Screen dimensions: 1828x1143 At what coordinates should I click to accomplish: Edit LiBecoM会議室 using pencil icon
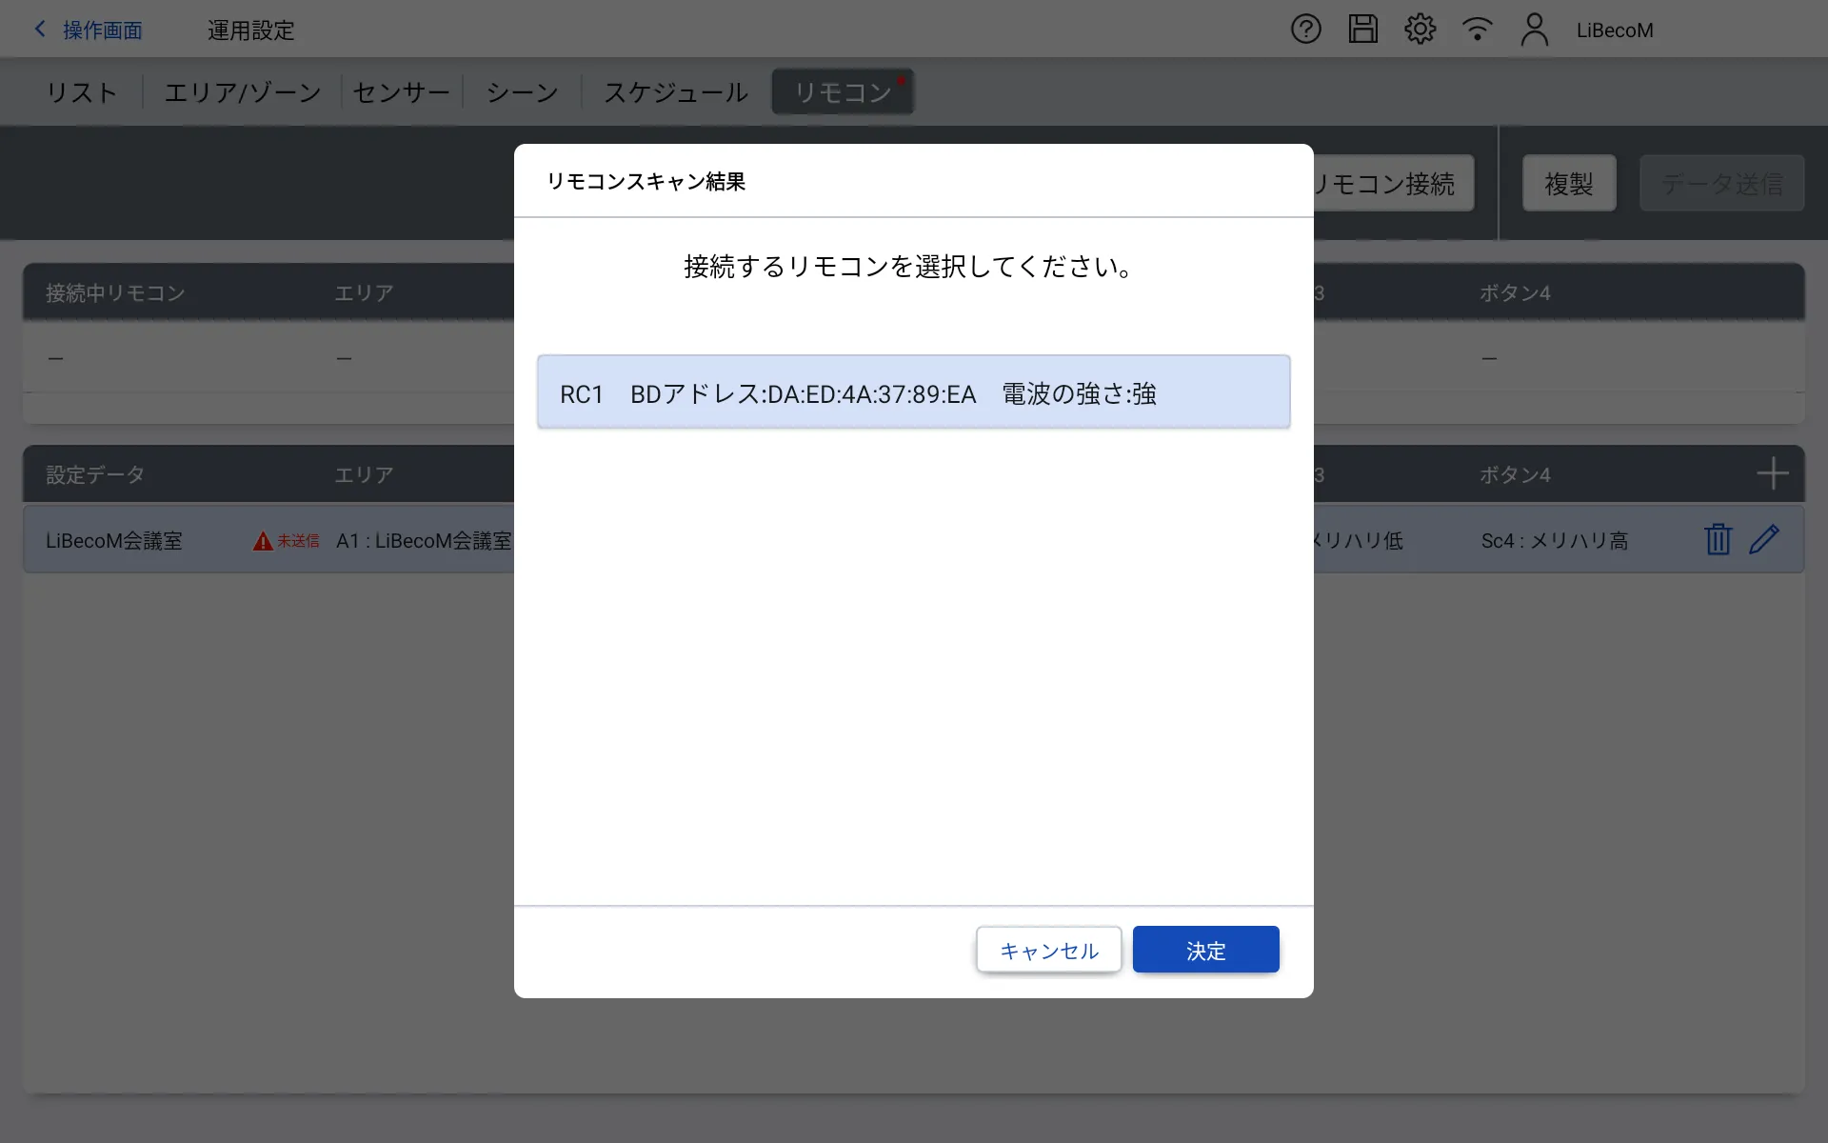(x=1764, y=539)
